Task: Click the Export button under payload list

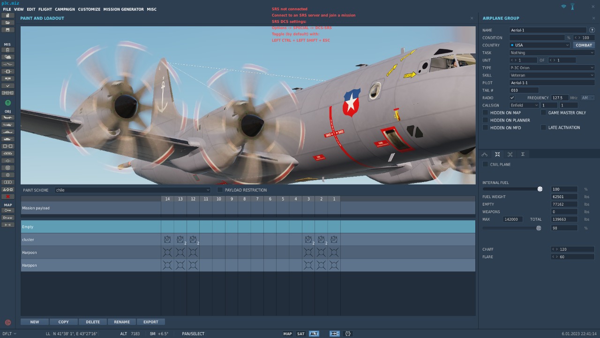Action: tap(150, 322)
